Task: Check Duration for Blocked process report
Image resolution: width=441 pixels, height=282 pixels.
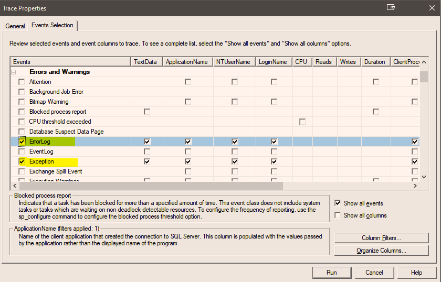Action: click(376, 112)
